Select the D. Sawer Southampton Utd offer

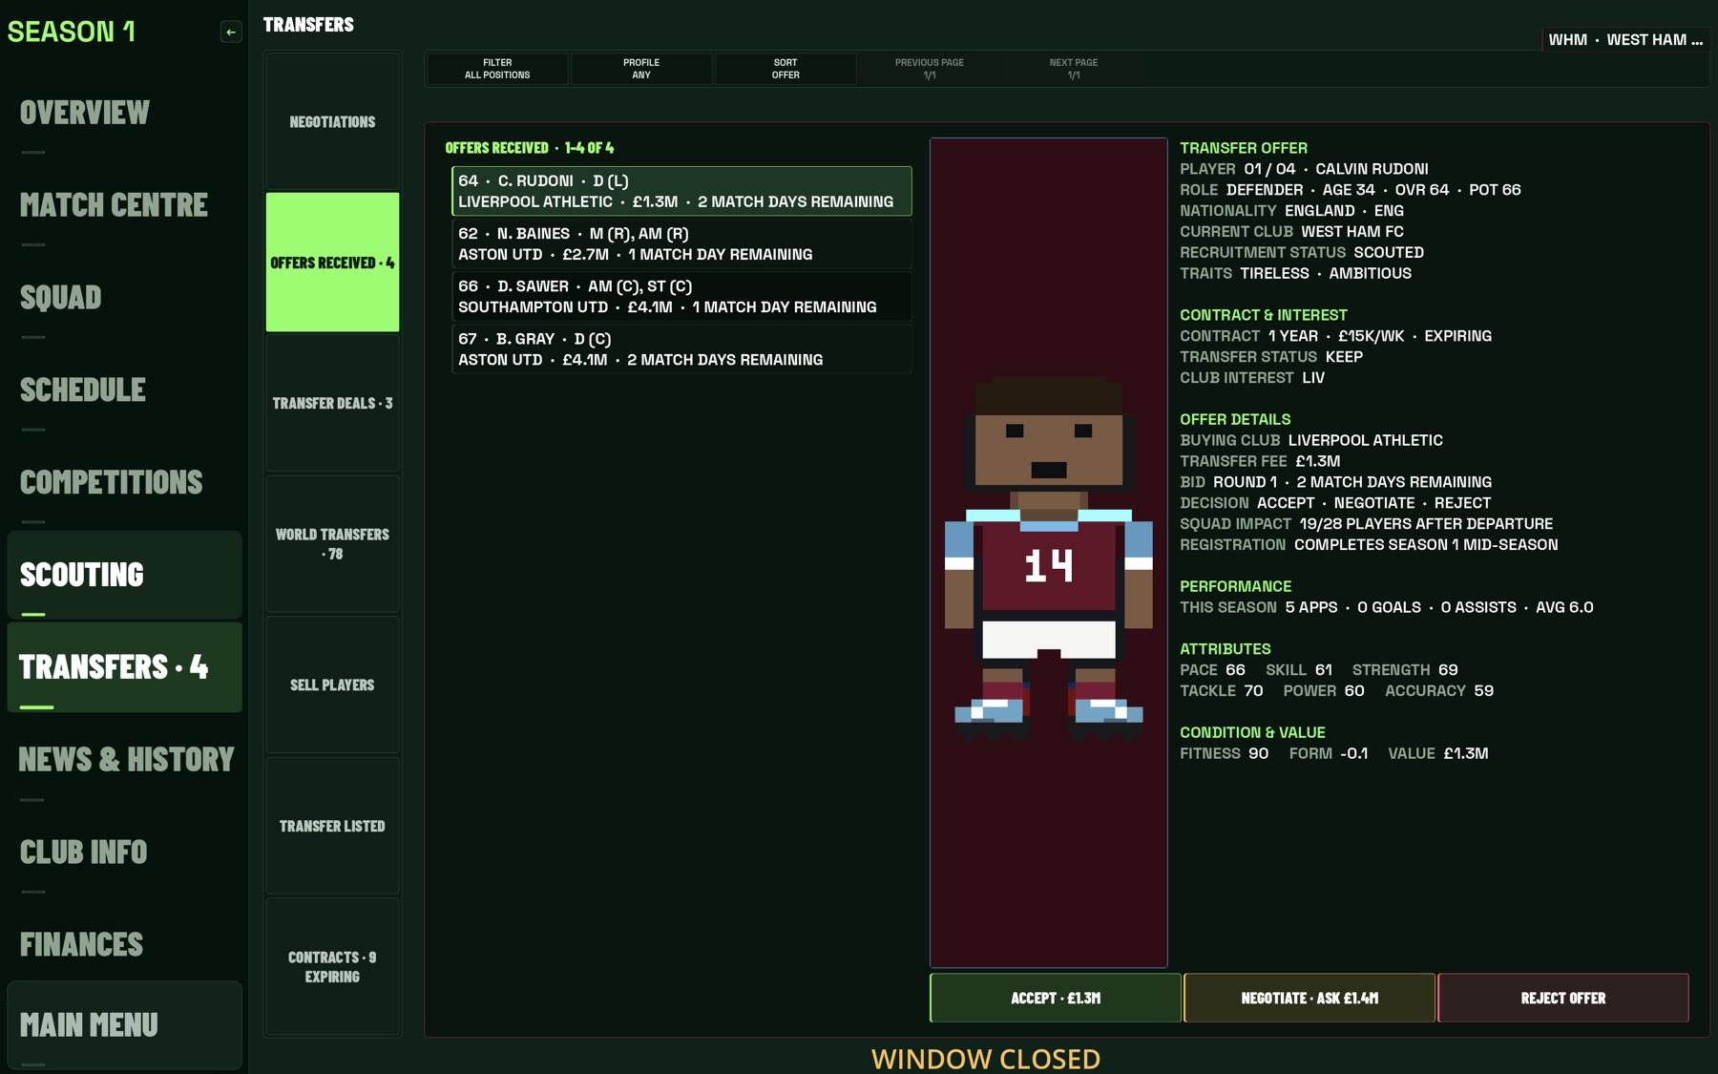(681, 296)
